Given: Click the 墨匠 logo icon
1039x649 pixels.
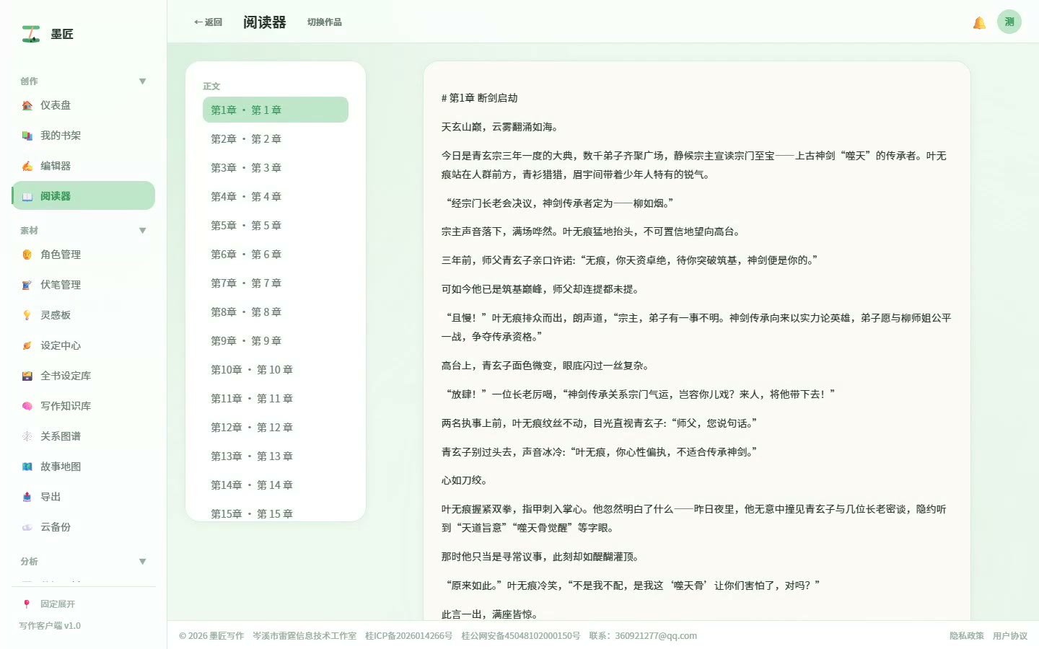Looking at the screenshot, I should (30, 34).
